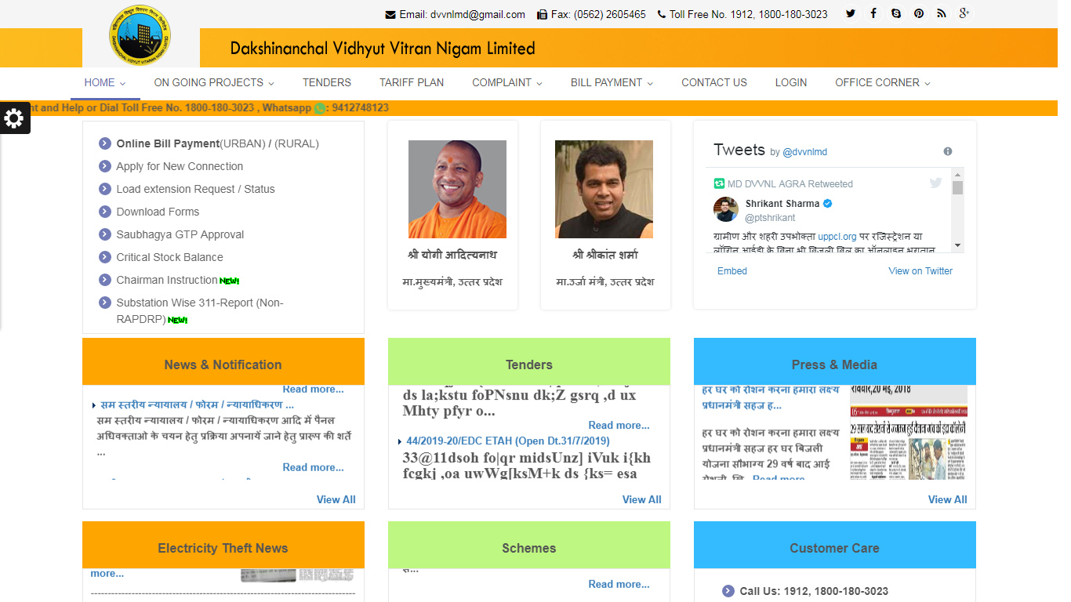The height and width of the screenshot is (602, 1071).
Task: Open the TARIFF PLAN menu item
Action: click(412, 82)
